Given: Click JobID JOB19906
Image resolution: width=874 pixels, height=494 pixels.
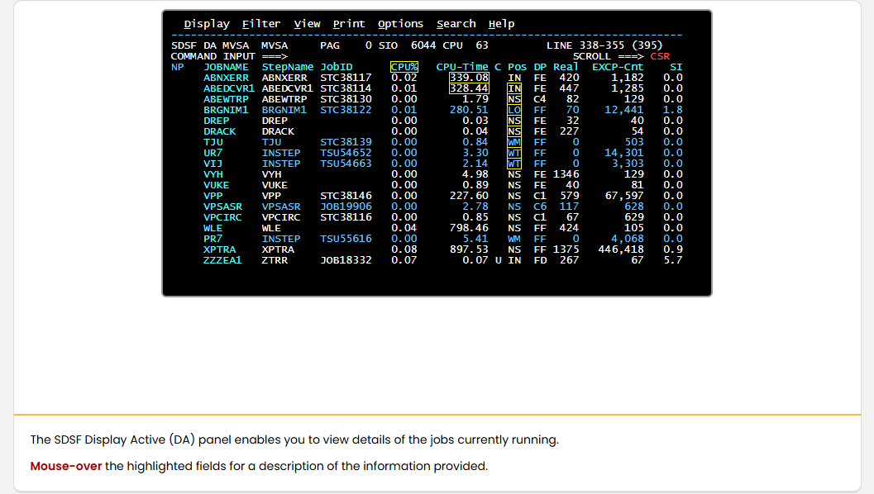Looking at the screenshot, I should point(346,207).
